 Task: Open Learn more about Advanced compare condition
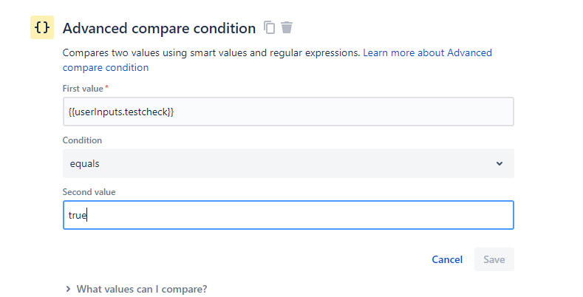pyautogui.click(x=427, y=53)
